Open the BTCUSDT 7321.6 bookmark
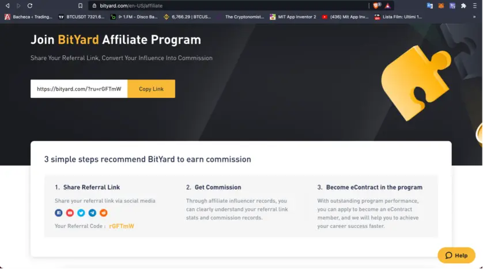 coord(82,17)
